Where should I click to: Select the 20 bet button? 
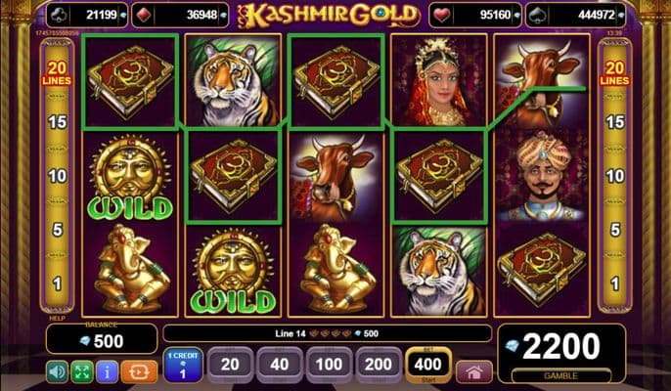pos(230,365)
